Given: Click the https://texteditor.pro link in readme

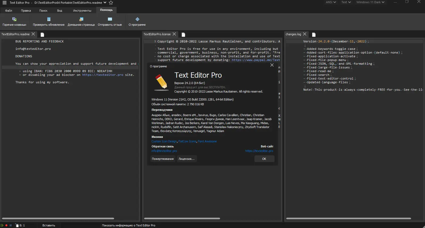Looking at the screenshot, I should pyautogui.click(x=103, y=75).
